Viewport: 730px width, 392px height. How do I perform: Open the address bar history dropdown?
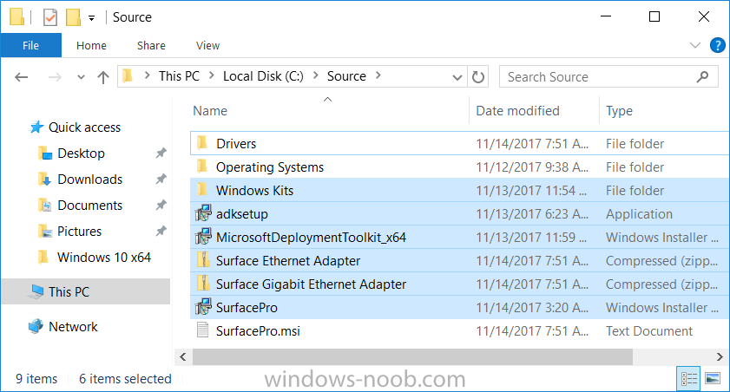(457, 77)
